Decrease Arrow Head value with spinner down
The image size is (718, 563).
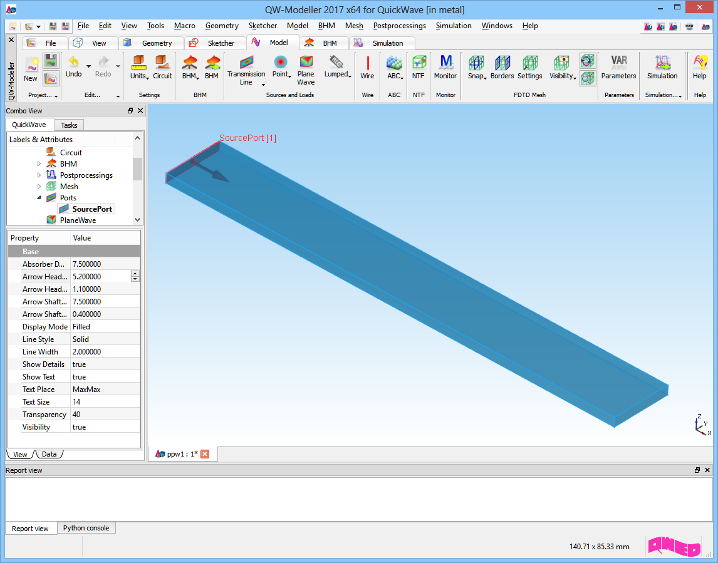135,279
